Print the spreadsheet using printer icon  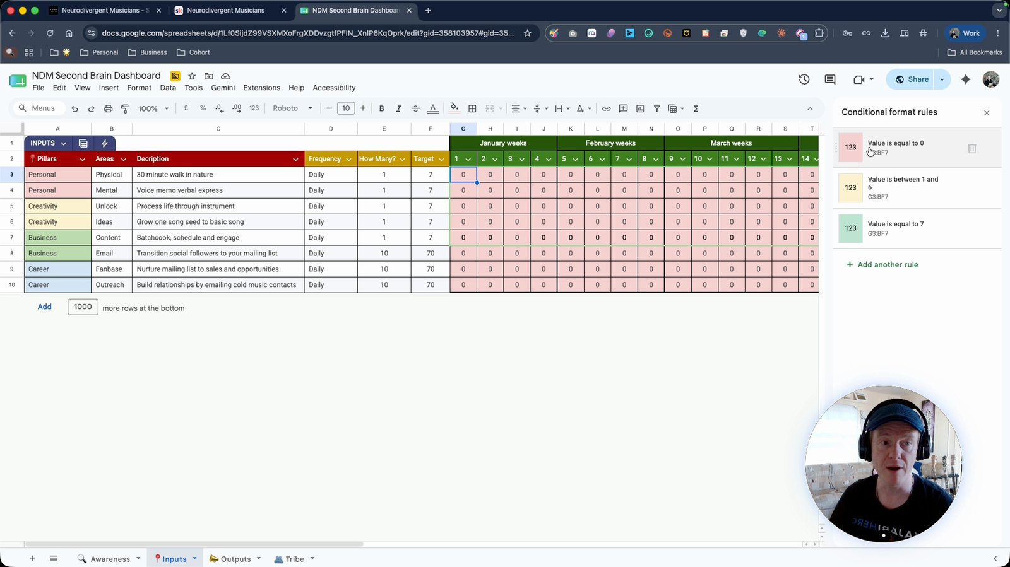[108, 108]
